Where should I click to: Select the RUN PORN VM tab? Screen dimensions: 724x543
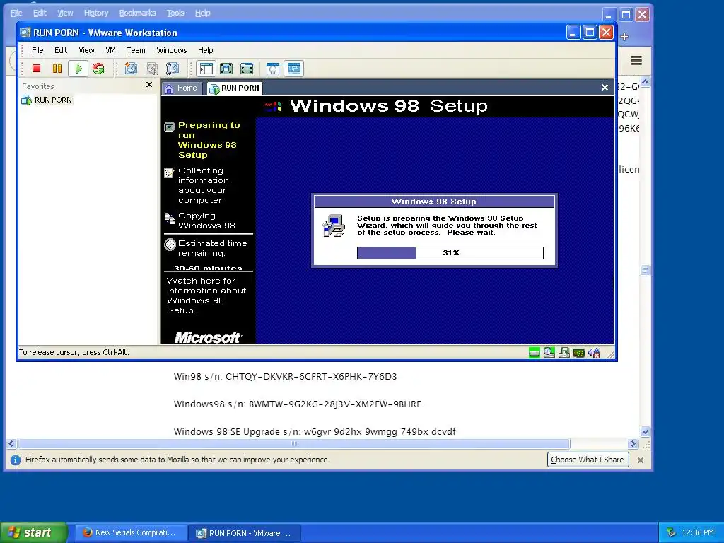[235, 88]
